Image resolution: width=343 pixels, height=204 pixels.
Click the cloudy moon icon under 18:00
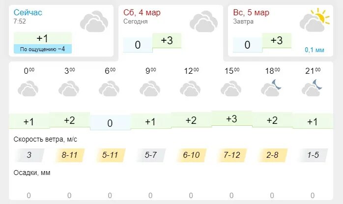click(271, 88)
